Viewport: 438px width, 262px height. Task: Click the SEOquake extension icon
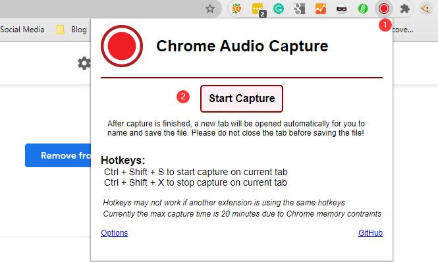pyautogui.click(x=236, y=9)
